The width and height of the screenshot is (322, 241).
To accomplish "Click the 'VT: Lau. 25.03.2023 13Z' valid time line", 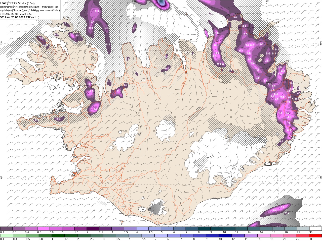I will [20, 17].
